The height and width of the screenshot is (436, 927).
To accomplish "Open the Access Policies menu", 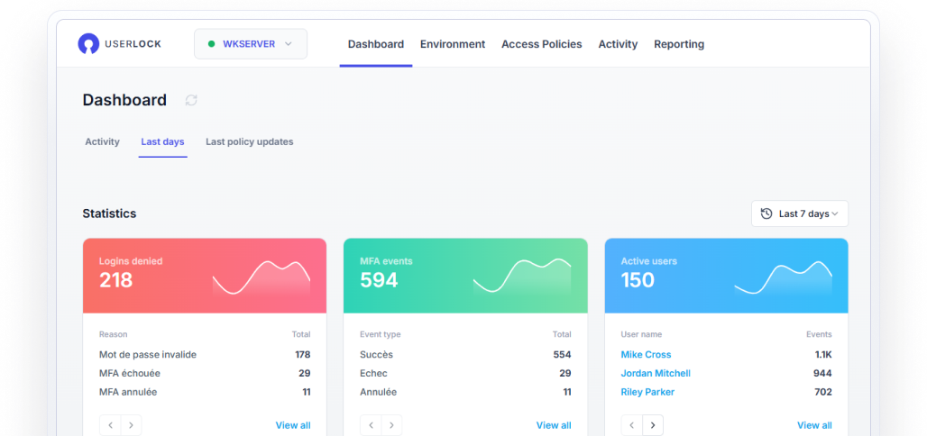I will point(541,44).
